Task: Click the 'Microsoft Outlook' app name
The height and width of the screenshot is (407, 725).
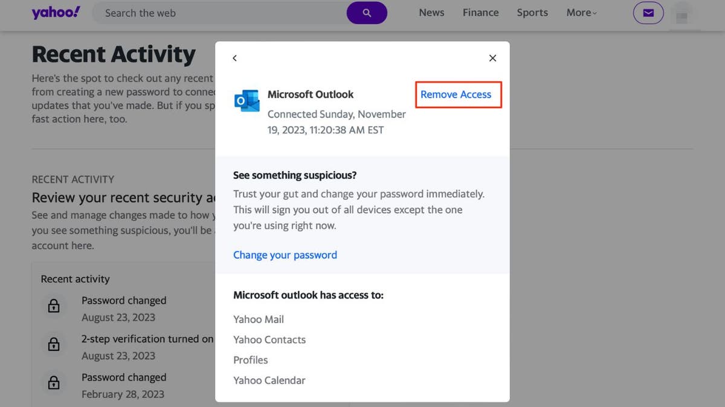Action: (311, 94)
